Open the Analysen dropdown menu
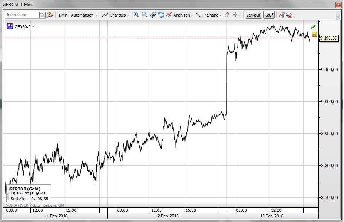 pyautogui.click(x=179, y=15)
